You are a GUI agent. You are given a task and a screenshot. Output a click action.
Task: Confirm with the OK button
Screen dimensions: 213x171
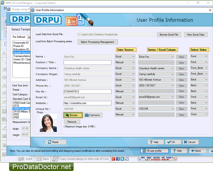tap(173, 142)
